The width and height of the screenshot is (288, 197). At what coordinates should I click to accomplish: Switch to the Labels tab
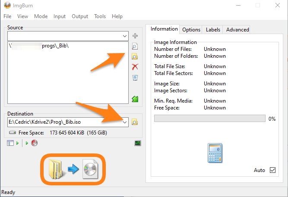213,30
